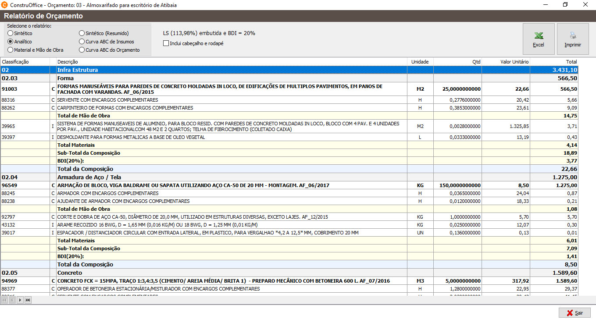Exit the report with the Sair button
The image size is (596, 319).
pyautogui.click(x=575, y=313)
